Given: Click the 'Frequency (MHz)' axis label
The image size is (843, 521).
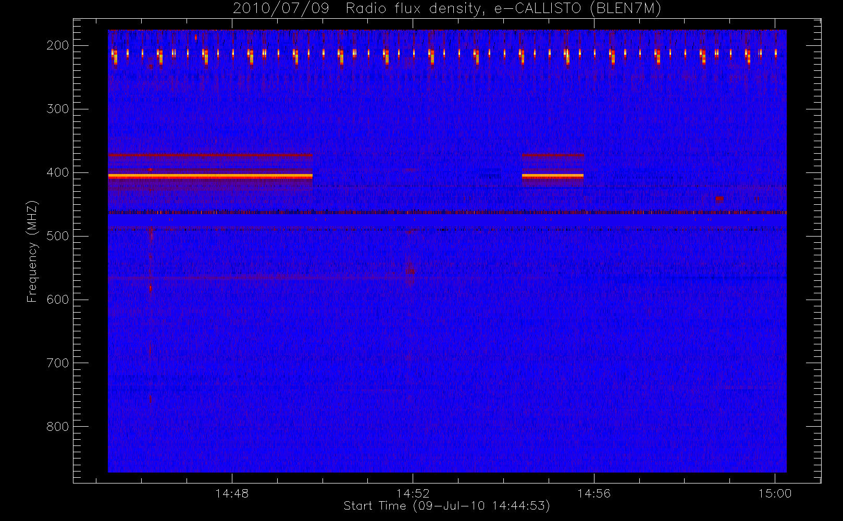Looking at the screenshot, I should coord(32,251).
